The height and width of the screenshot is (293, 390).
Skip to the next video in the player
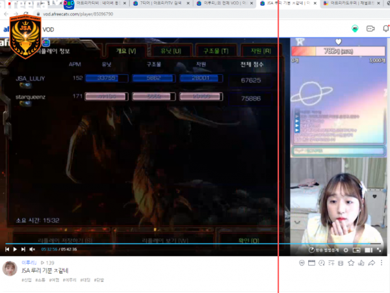point(23,249)
